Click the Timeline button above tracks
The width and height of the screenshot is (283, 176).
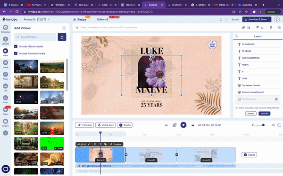pyautogui.click(x=84, y=125)
